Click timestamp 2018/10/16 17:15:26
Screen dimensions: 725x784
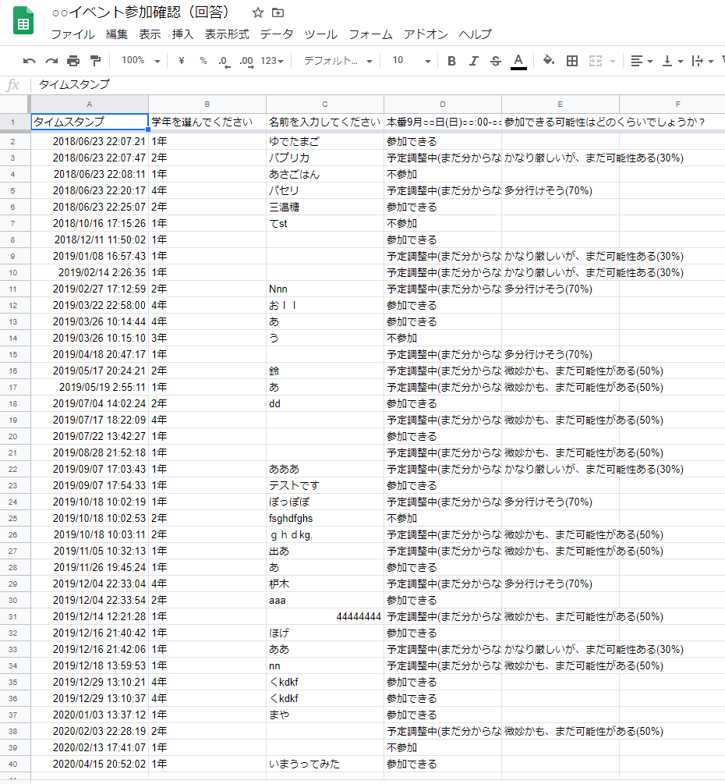coord(90,224)
